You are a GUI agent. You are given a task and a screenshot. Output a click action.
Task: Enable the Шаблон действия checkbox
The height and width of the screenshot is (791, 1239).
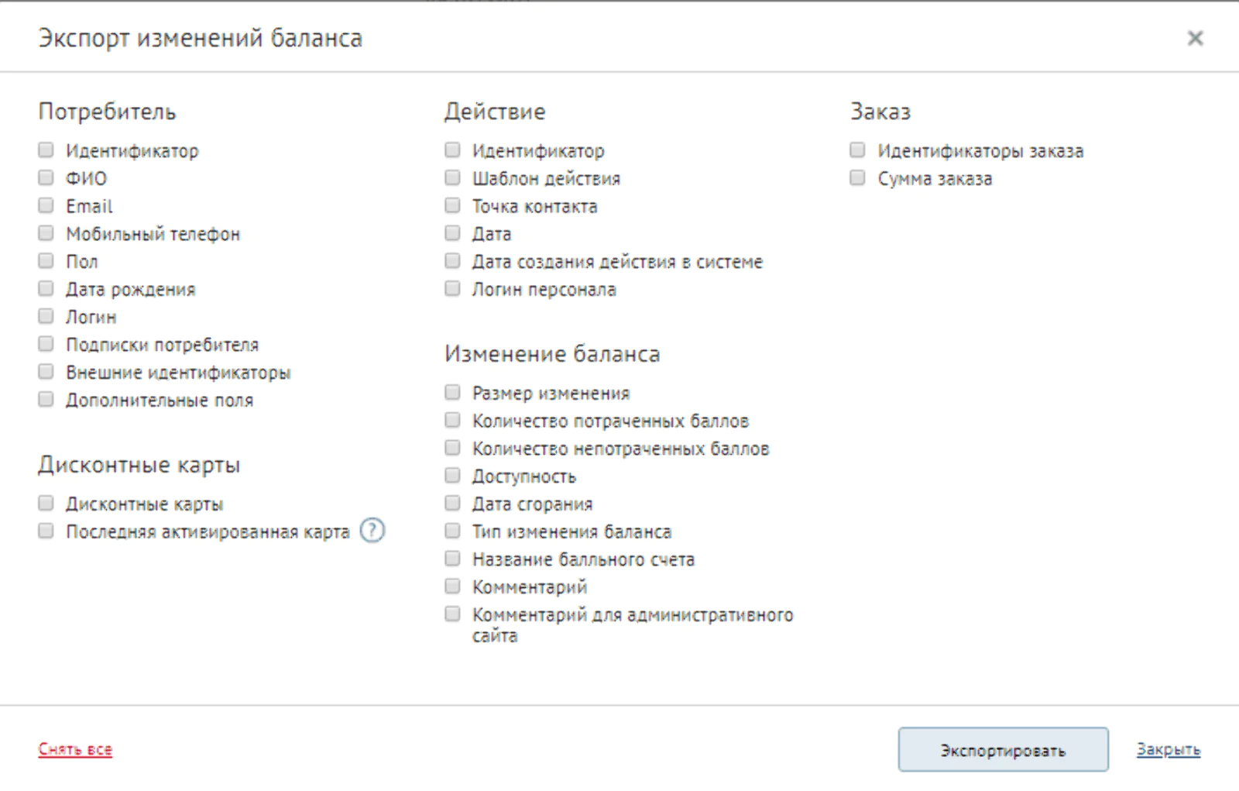click(452, 177)
